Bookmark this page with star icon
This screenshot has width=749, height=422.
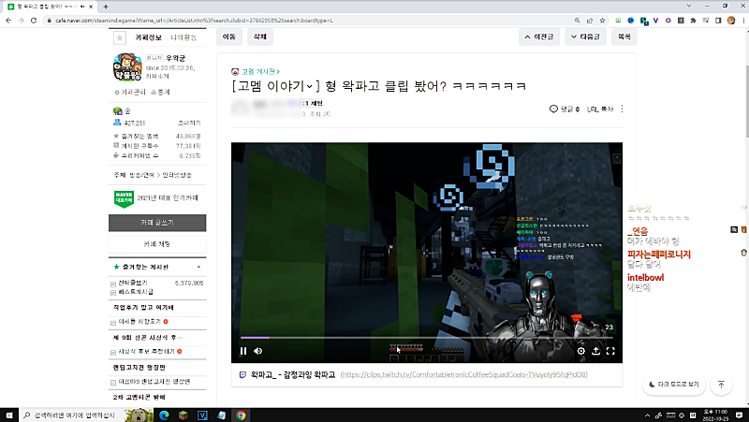602,21
